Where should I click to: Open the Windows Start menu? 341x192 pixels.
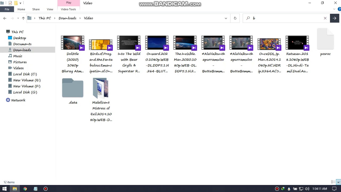point(4,189)
